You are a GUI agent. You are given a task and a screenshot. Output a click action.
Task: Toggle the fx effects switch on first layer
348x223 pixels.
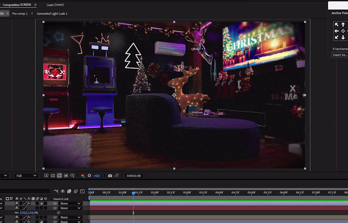[x=29, y=203]
